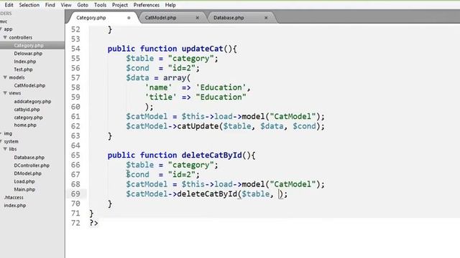Open the Goto menu
This screenshot has height=258, width=460.
coord(83,5)
